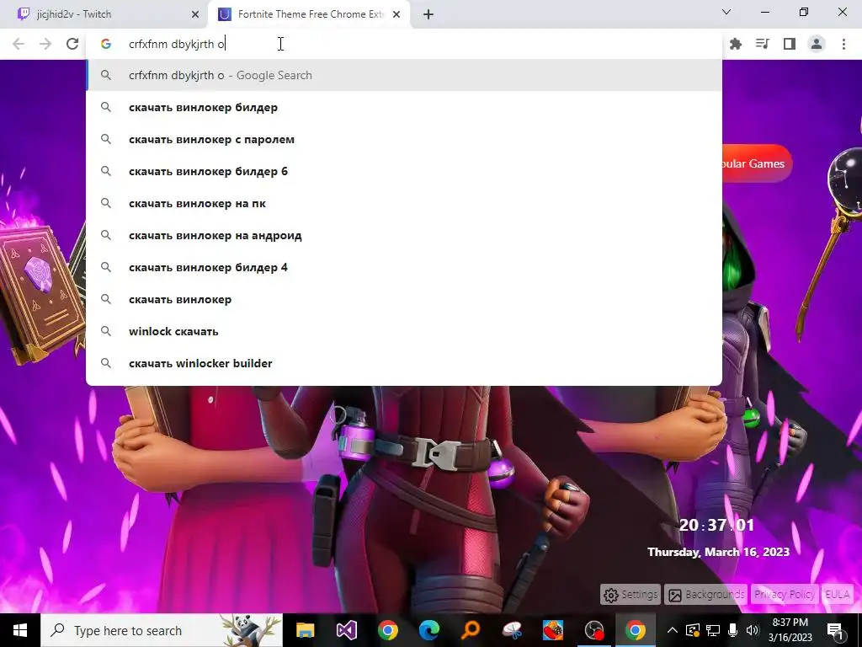The width and height of the screenshot is (862, 647).
Task: Open the EULA link
Action: (x=837, y=595)
